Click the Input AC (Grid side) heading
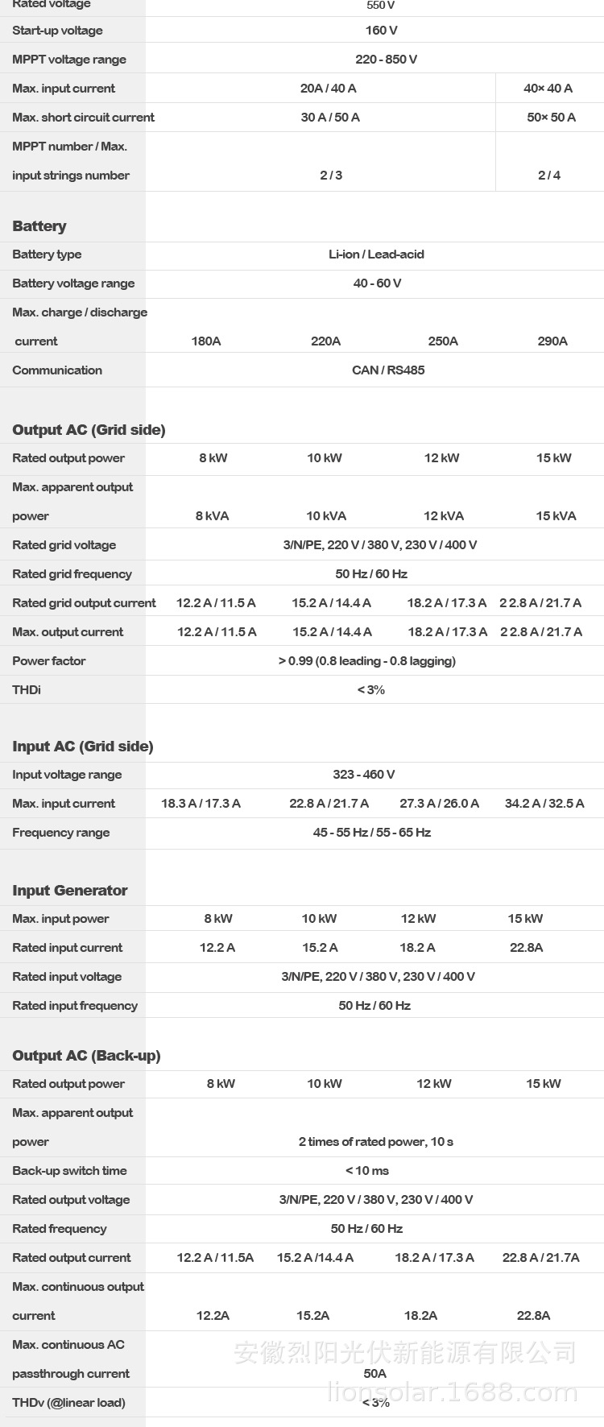This screenshot has height=1427, width=604. coord(82,747)
